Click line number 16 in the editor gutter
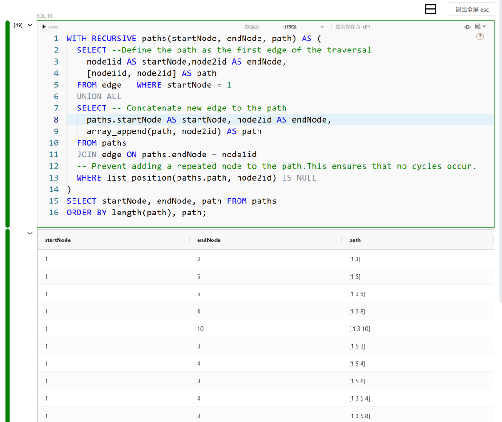502x422 pixels. [53, 213]
